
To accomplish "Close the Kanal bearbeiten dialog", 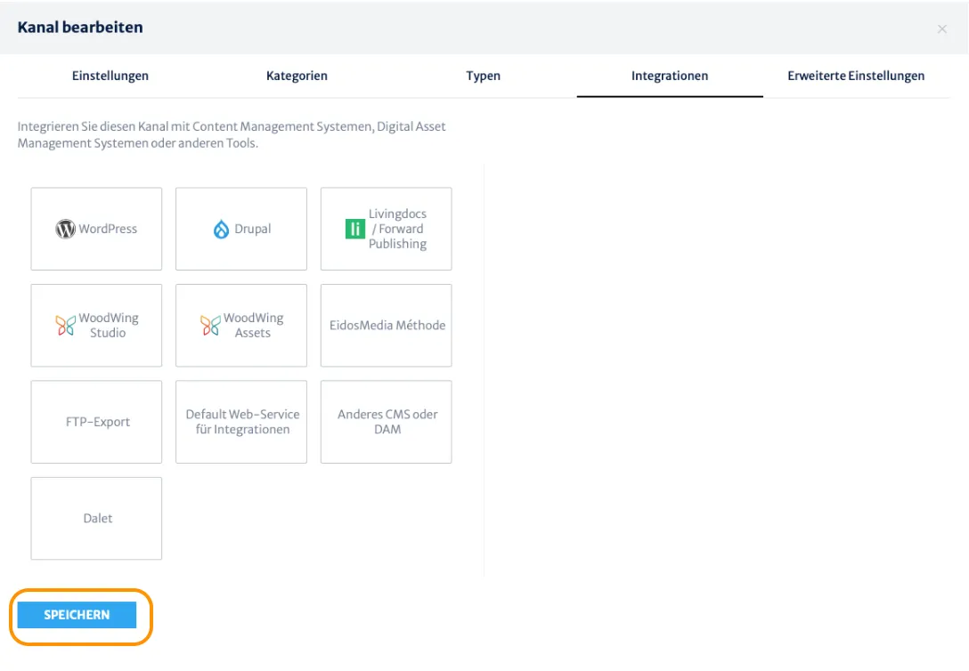I will (941, 29).
